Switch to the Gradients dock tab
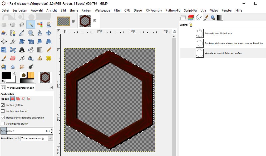 [220, 18]
